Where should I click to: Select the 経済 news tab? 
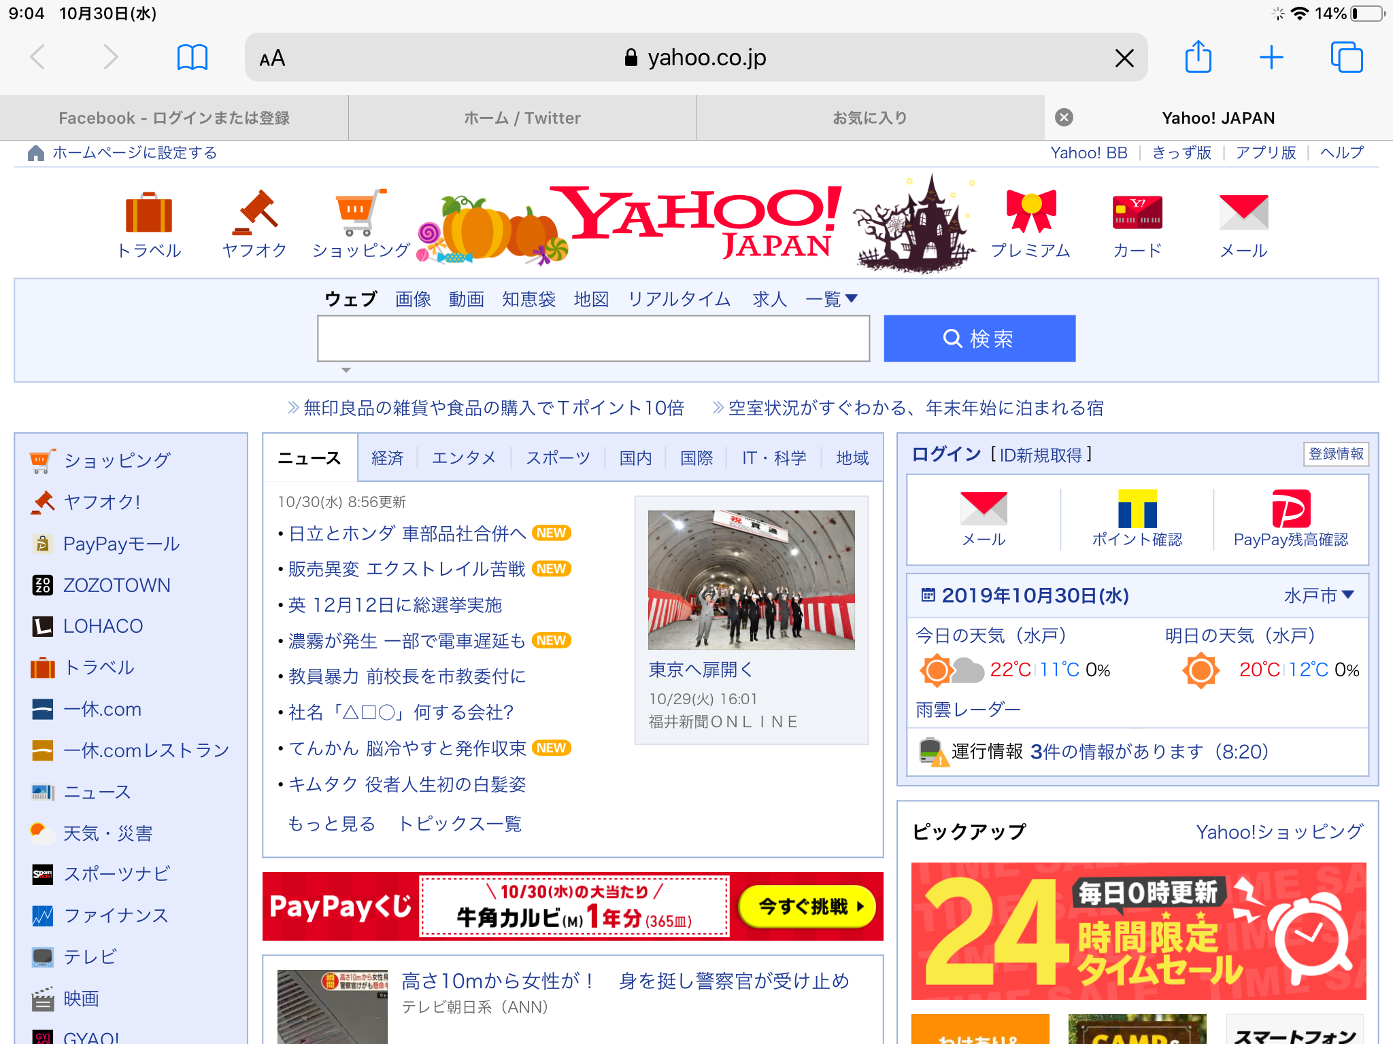(388, 458)
